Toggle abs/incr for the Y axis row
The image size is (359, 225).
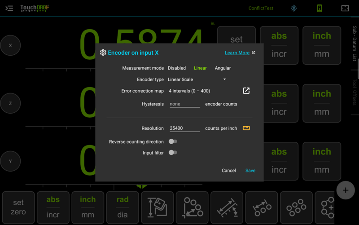click(280, 161)
